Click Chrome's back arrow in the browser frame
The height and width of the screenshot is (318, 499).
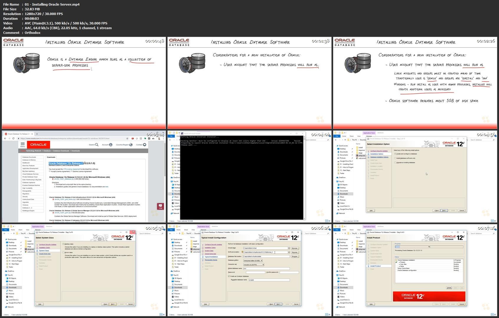6,138
